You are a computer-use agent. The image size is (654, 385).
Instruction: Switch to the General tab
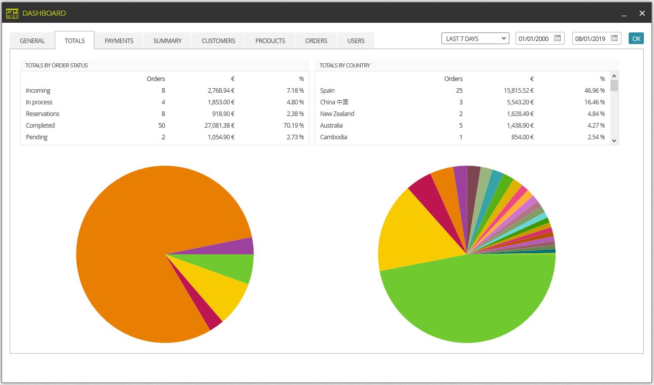(32, 41)
